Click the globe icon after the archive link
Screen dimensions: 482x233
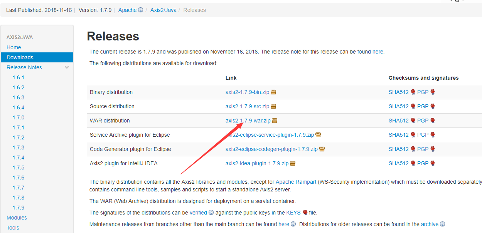[x=443, y=224]
